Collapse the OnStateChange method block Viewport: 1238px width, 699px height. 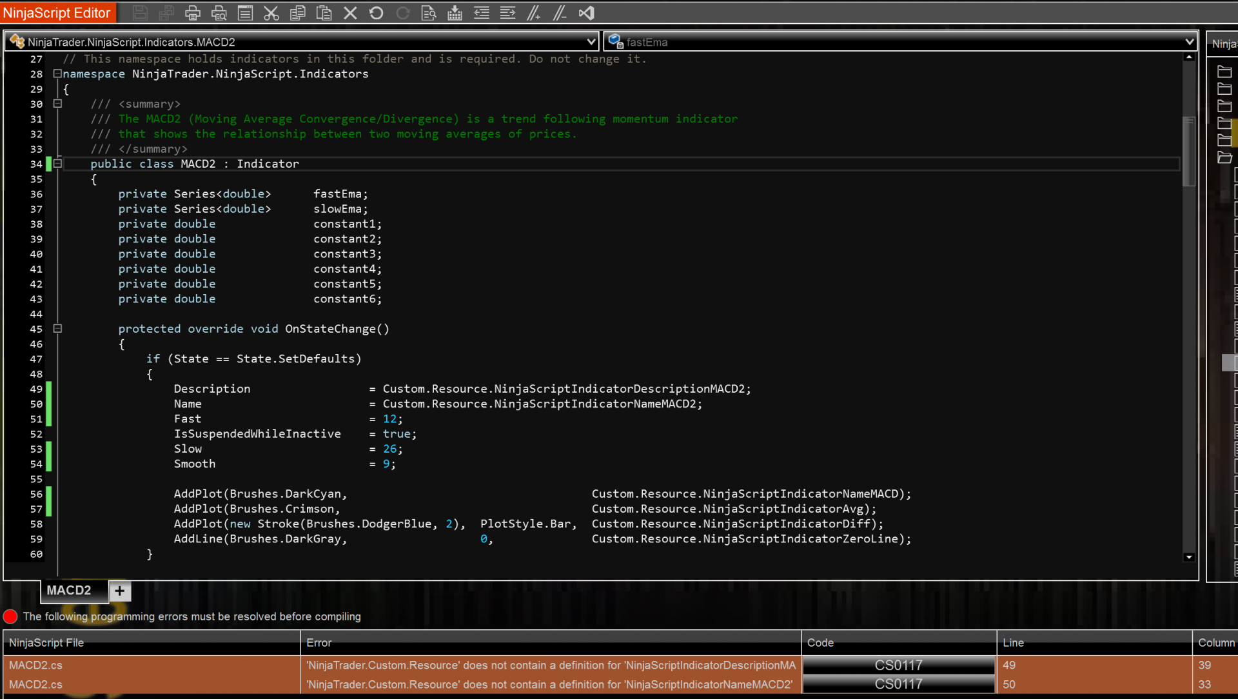coord(57,329)
